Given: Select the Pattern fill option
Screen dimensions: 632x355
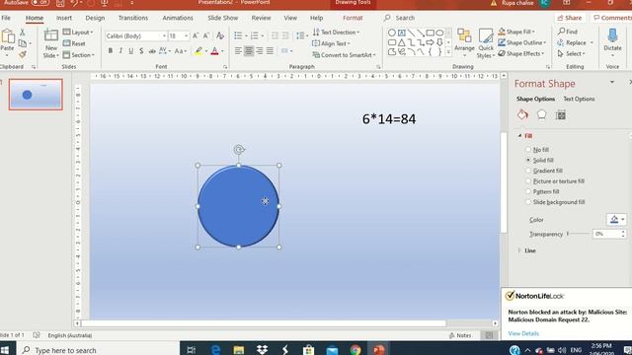Looking at the screenshot, I should [542, 191].
